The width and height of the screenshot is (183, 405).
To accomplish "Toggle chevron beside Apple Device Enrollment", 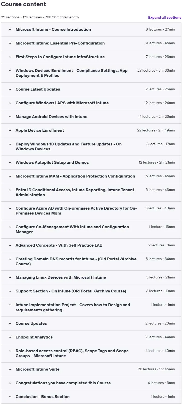I will pos(10,130).
